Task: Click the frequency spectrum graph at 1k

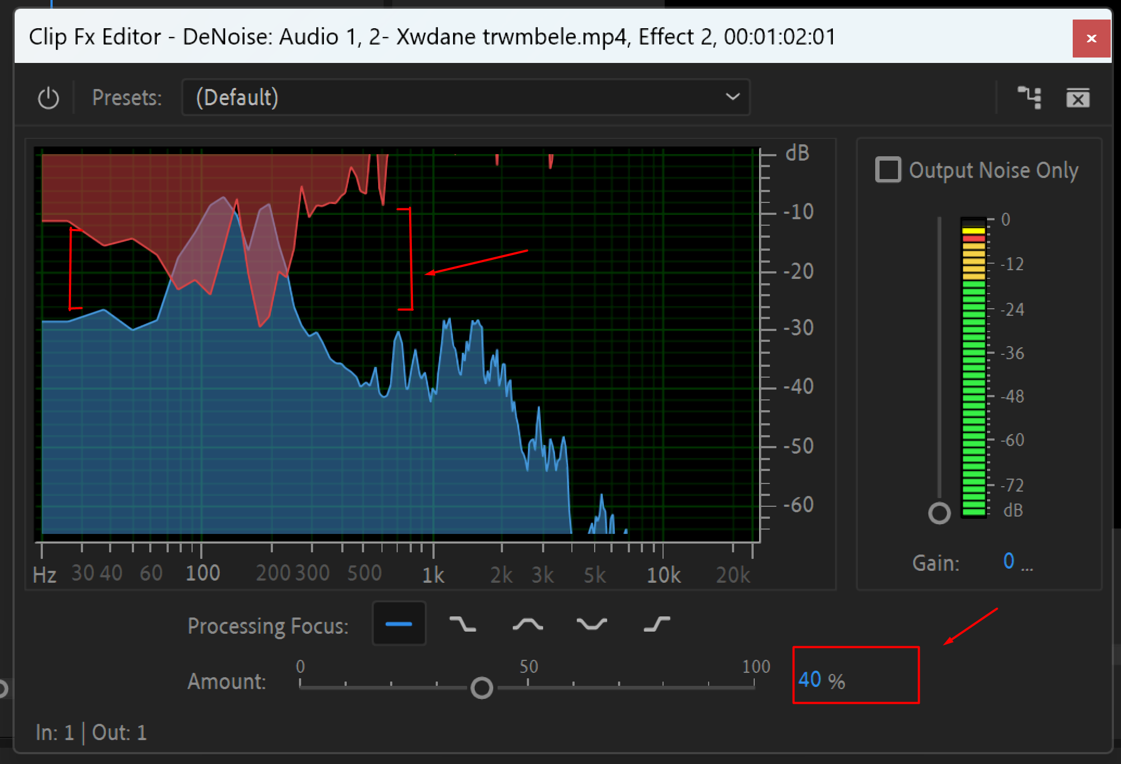Action: click(433, 347)
